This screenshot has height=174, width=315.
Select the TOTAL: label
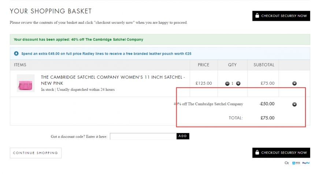pos(236,118)
